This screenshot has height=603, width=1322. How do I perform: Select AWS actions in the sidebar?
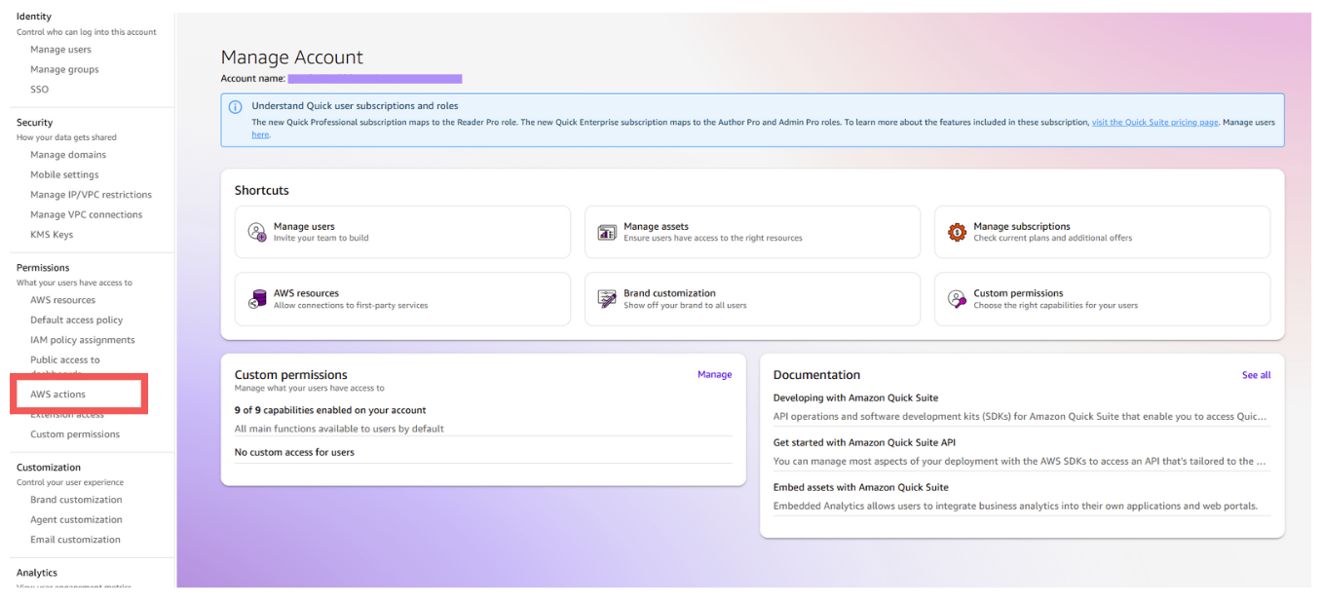point(57,395)
